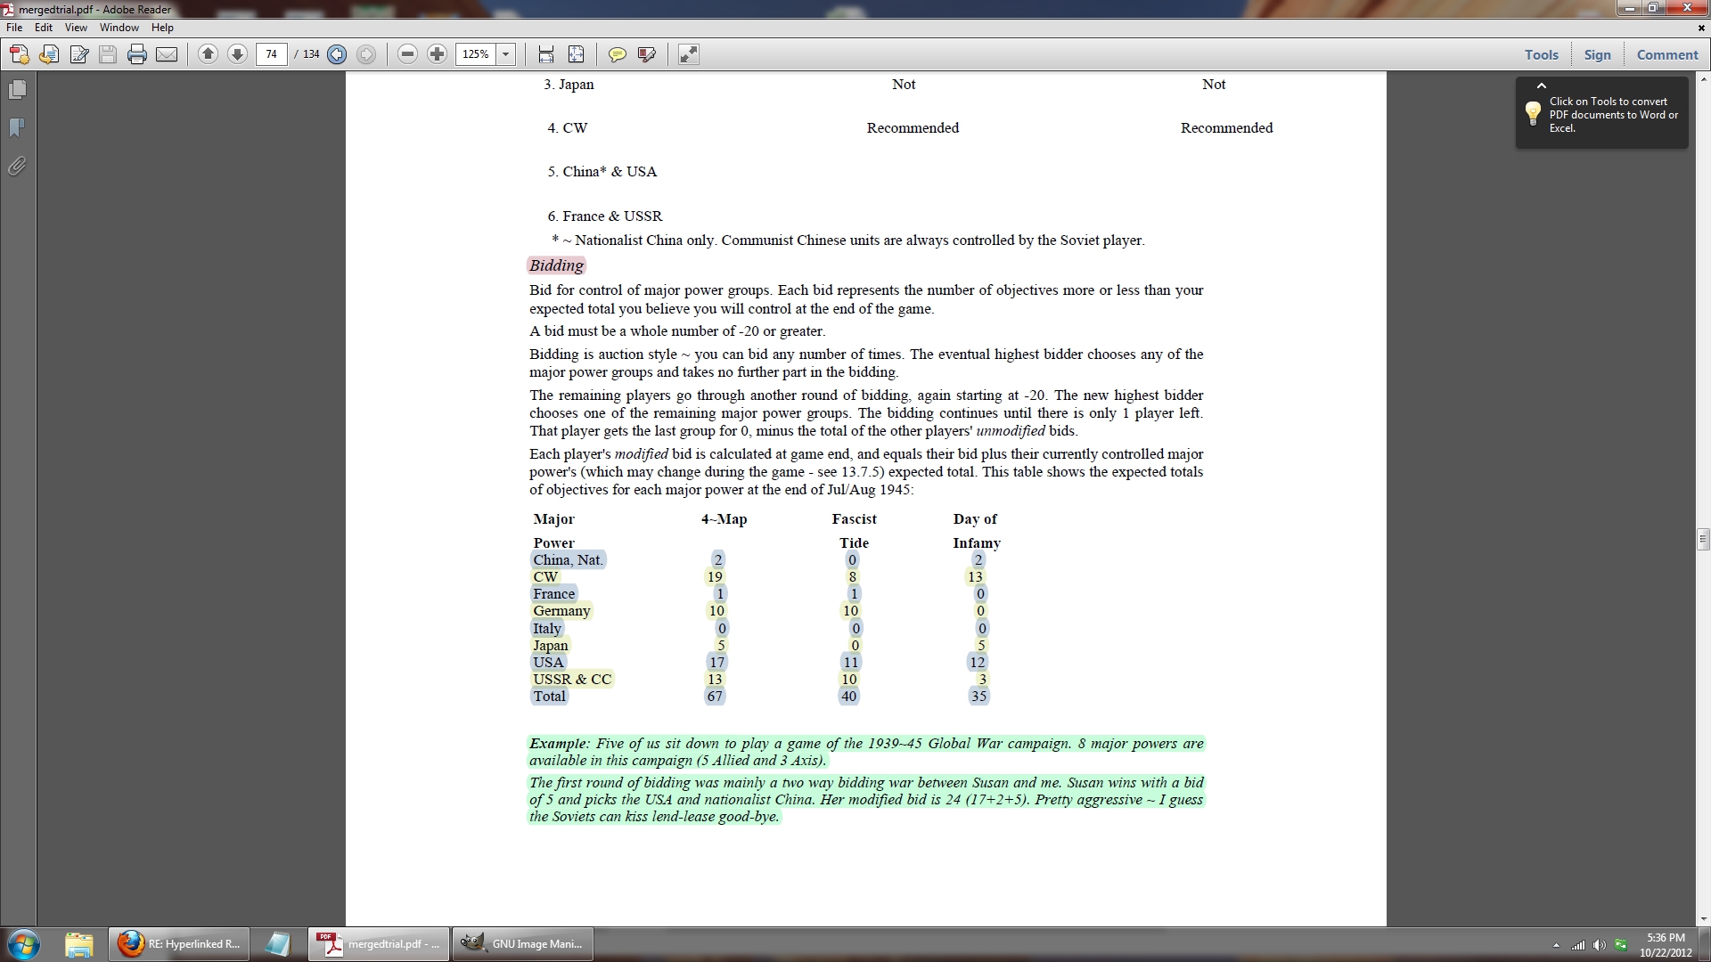This screenshot has width=1711, height=962.
Task: Open Windows Explorer from the taskbar
Action: point(78,944)
